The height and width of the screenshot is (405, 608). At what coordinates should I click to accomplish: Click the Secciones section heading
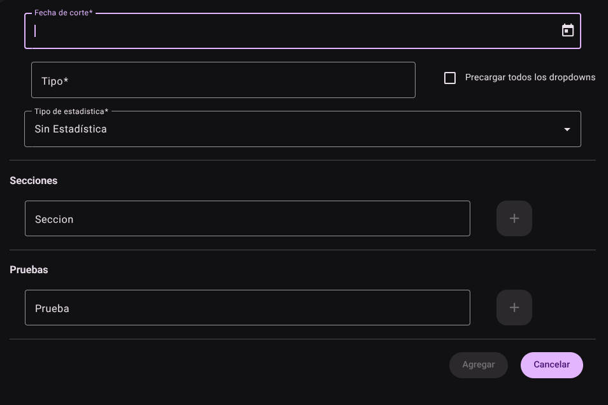tap(33, 181)
